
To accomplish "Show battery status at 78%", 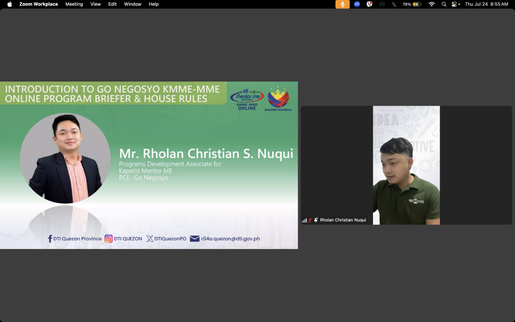I will pos(412,4).
